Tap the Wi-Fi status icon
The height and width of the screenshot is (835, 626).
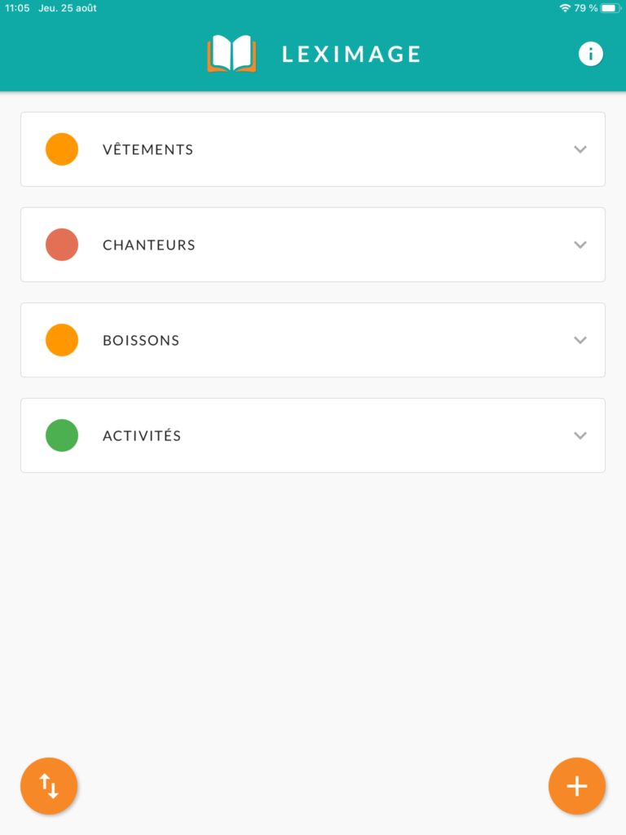point(565,8)
